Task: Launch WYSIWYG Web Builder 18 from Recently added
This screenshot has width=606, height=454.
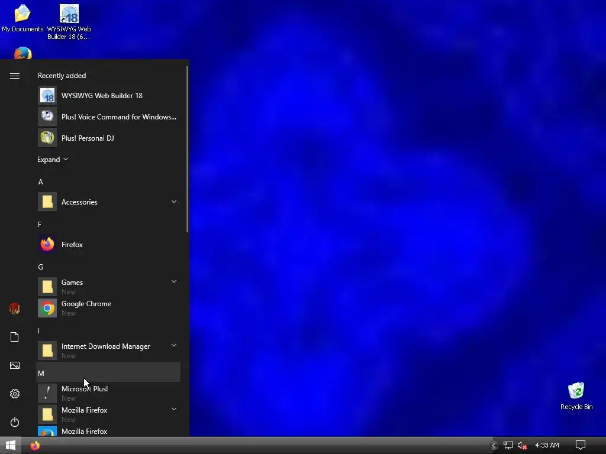Action: [109, 95]
